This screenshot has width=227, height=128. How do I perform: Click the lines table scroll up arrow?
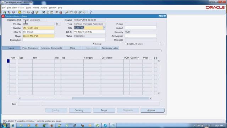click(x=159, y=60)
